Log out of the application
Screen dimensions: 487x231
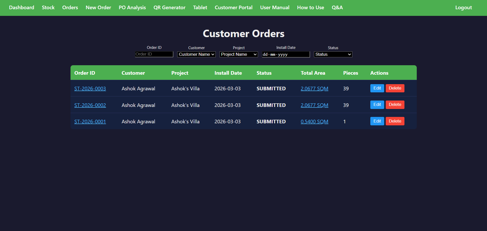point(463,7)
